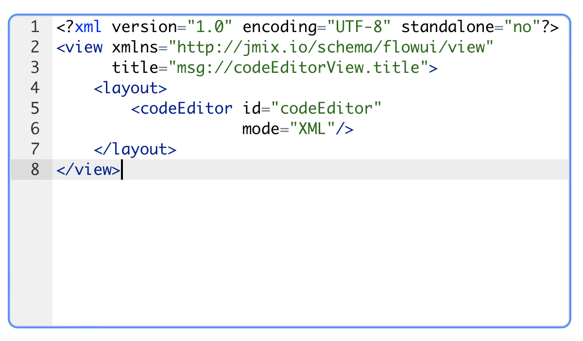Select the opening view tag

(80, 47)
